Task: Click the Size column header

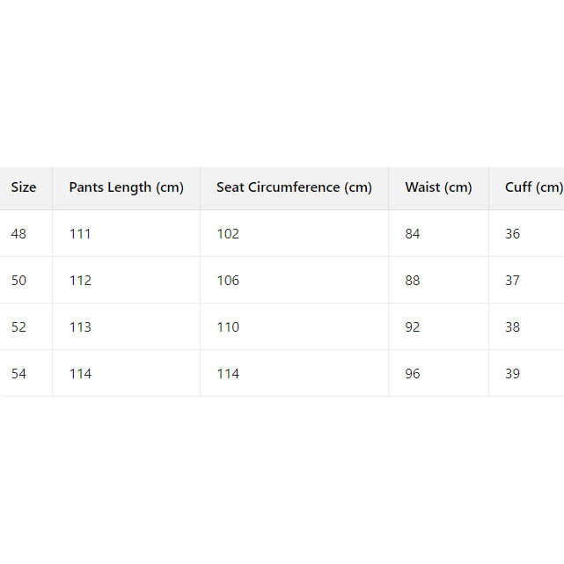Action: tap(24, 187)
